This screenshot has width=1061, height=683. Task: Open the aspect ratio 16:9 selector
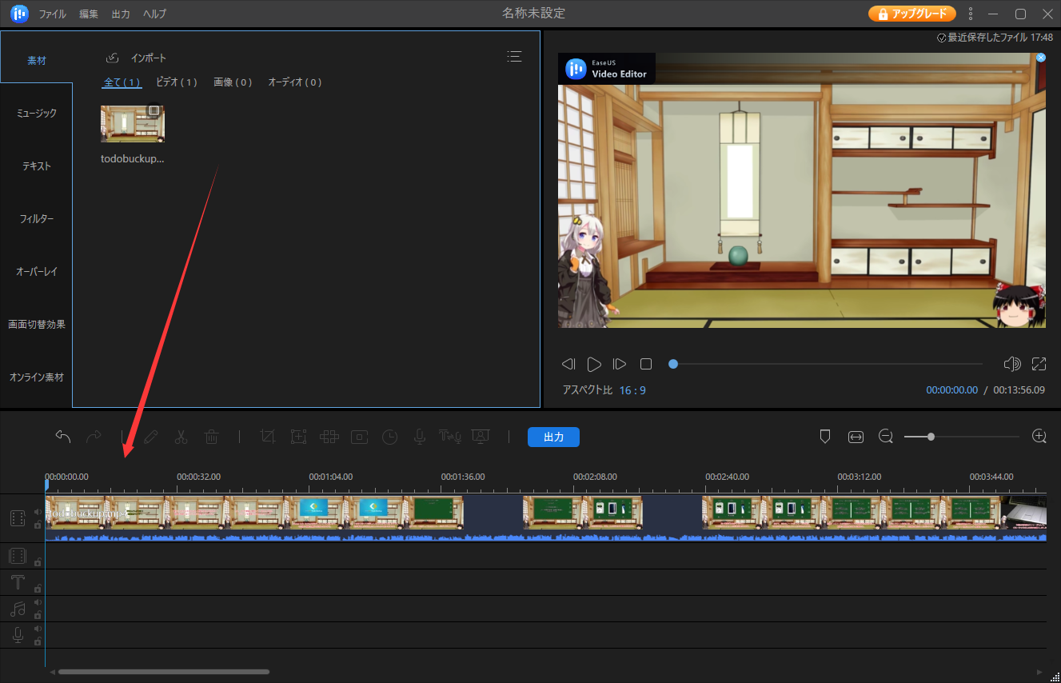pos(632,390)
